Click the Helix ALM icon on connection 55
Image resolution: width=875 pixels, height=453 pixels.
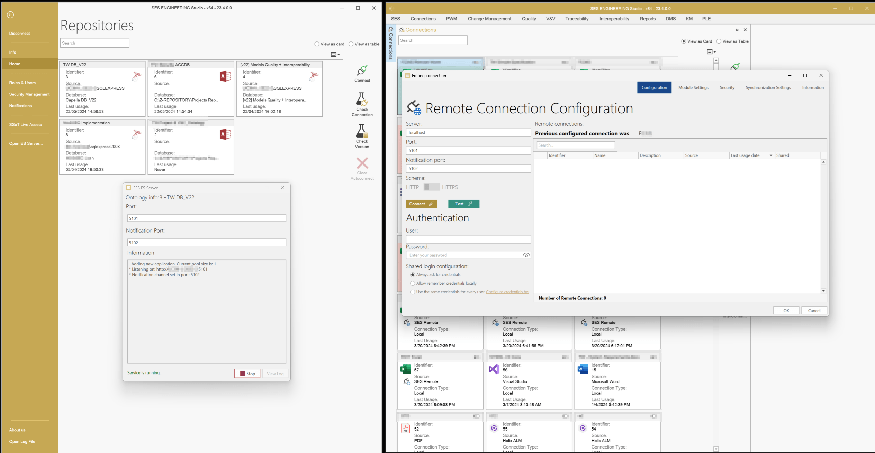click(494, 428)
